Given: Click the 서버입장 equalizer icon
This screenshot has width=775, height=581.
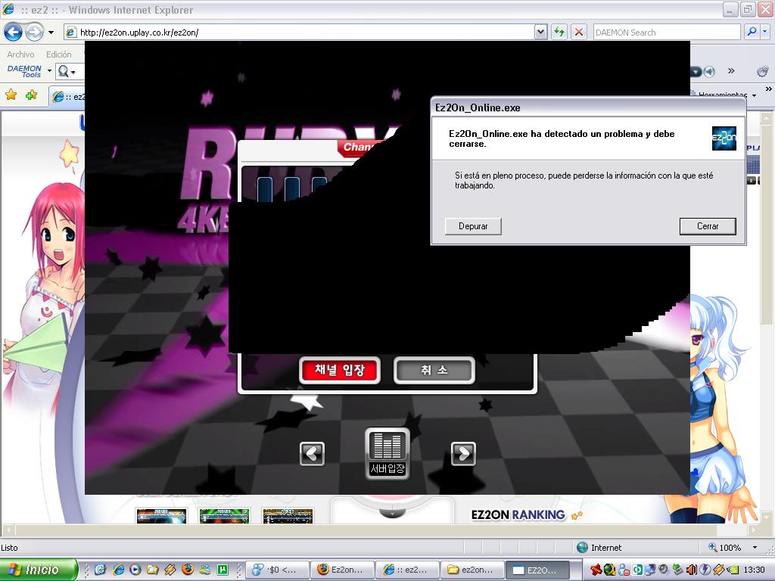Looking at the screenshot, I should pos(387,454).
